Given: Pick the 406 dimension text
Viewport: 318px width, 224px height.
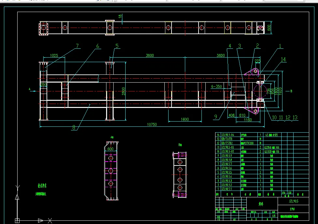Looking at the screenshot, I should pos(231,115).
